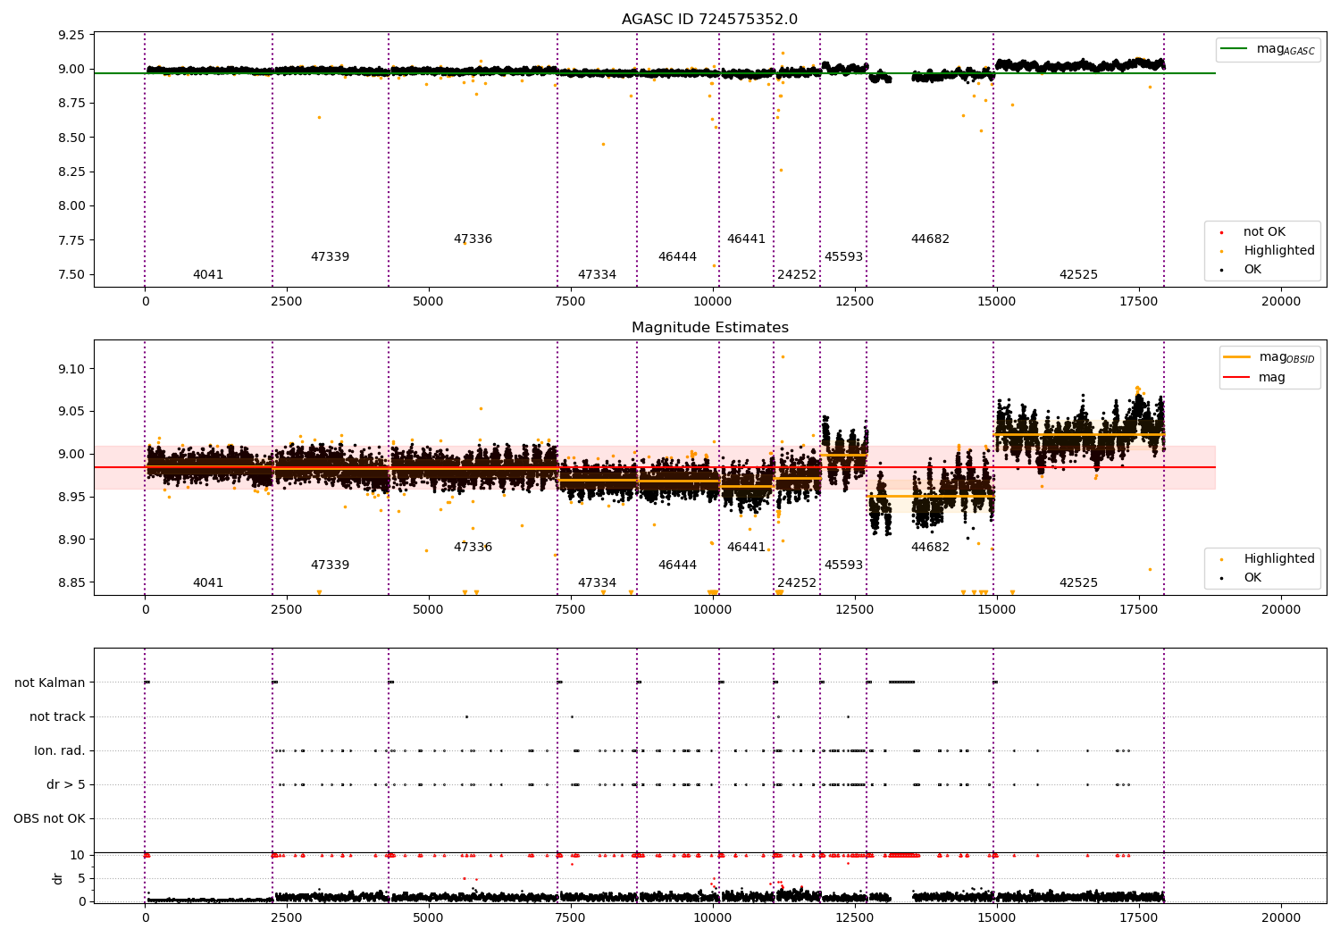Click the "dr > 5" axis label
The image size is (1340, 938).
[66, 784]
